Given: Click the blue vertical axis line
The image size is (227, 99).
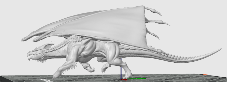Looking at the screenshot, I should tap(121, 69).
